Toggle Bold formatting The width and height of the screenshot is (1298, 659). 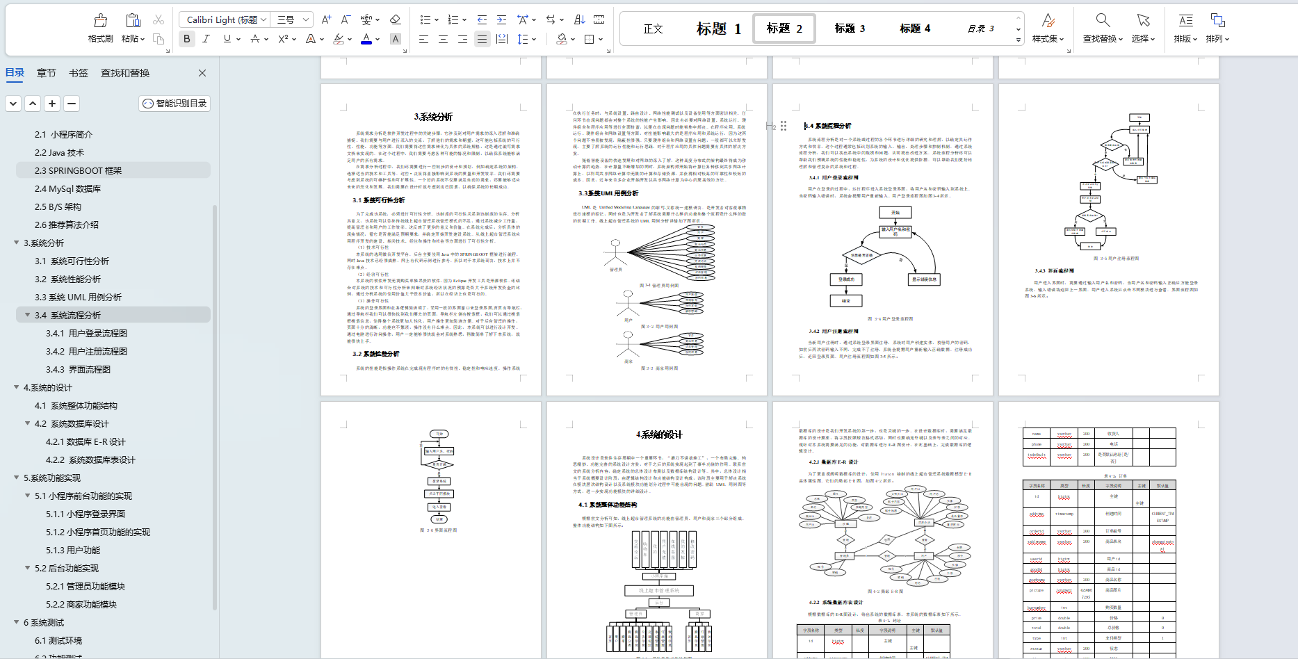[187, 39]
